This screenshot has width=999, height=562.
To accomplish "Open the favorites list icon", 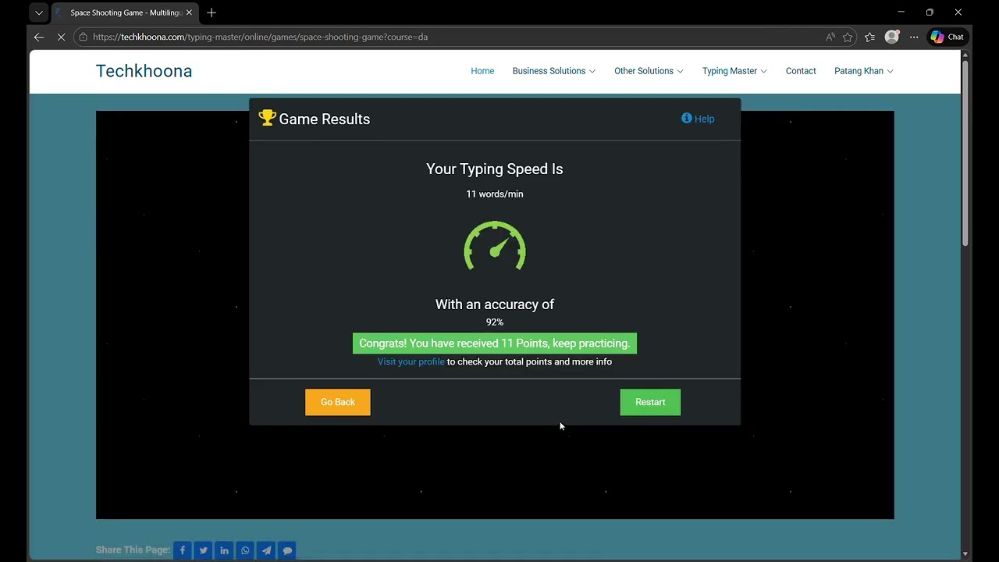I will point(870,37).
